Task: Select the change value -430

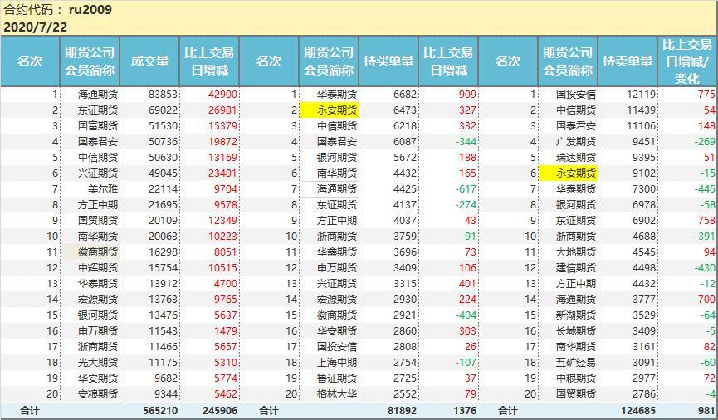Action: (x=704, y=267)
